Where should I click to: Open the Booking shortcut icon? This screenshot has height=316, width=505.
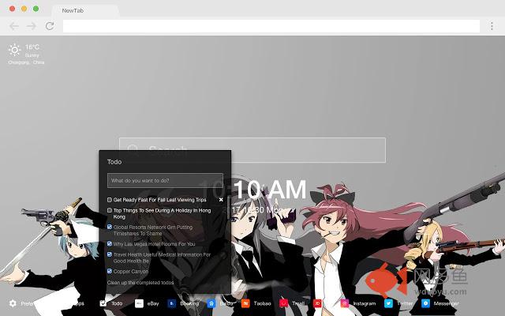(x=172, y=303)
